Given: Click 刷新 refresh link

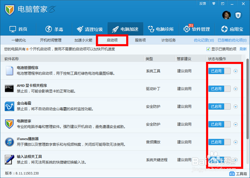Looking at the screenshot, I should click(243, 49).
